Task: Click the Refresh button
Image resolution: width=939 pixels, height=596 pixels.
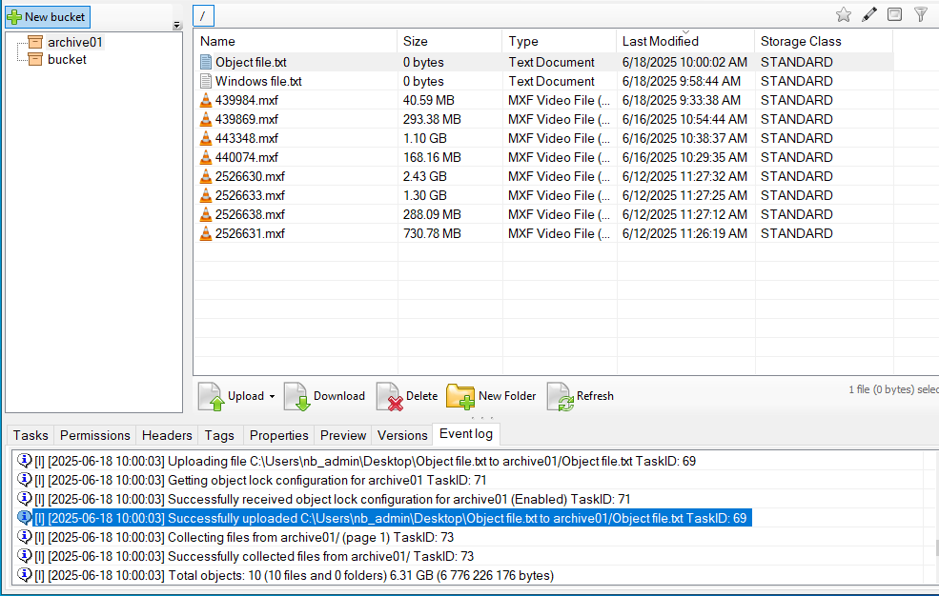Action: tap(581, 396)
